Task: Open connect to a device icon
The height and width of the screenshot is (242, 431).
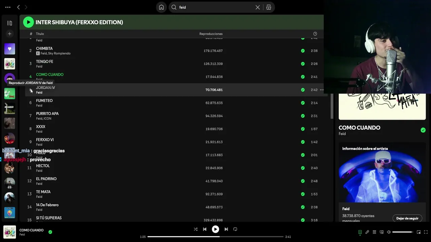Action: tap(382, 232)
